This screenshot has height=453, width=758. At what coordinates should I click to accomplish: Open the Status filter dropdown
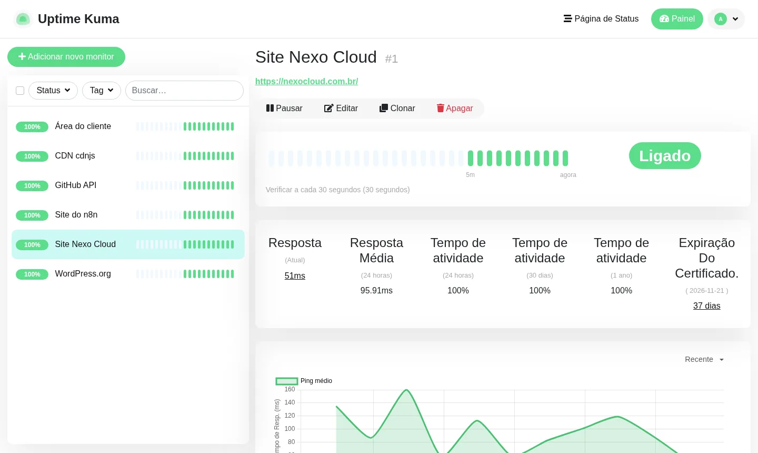click(53, 91)
